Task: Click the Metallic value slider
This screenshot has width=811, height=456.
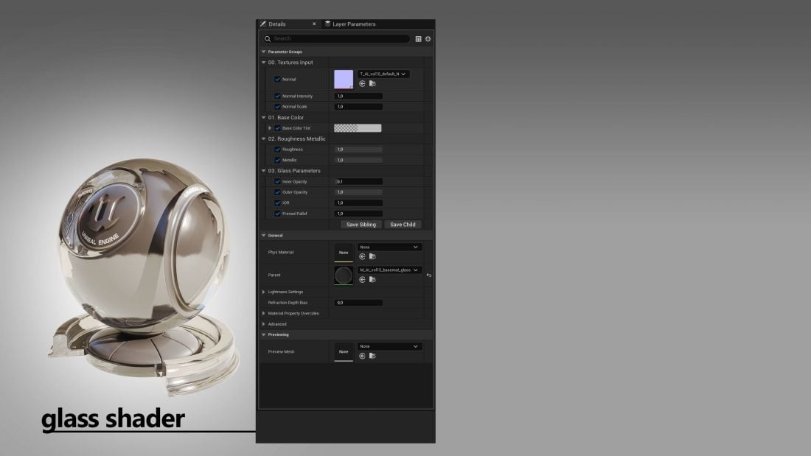Action: point(358,161)
